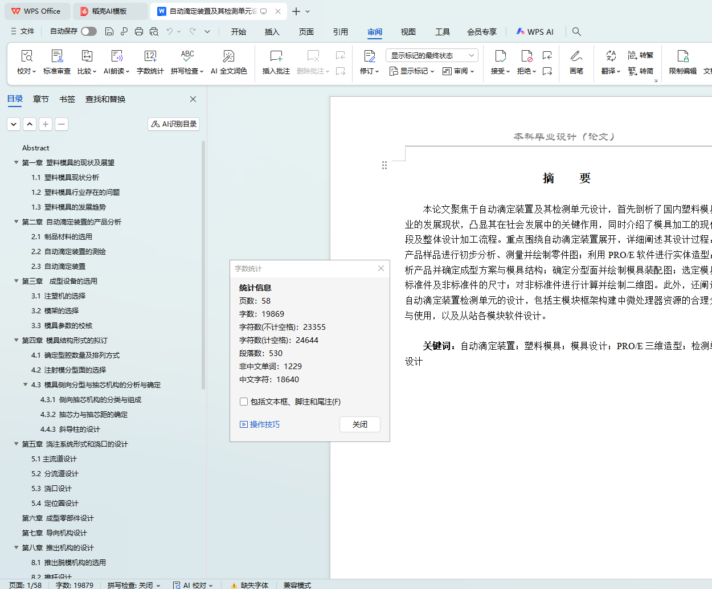712x589 pixels.
Task: Open the 书签 tab in navigation pane
Action: point(67,99)
